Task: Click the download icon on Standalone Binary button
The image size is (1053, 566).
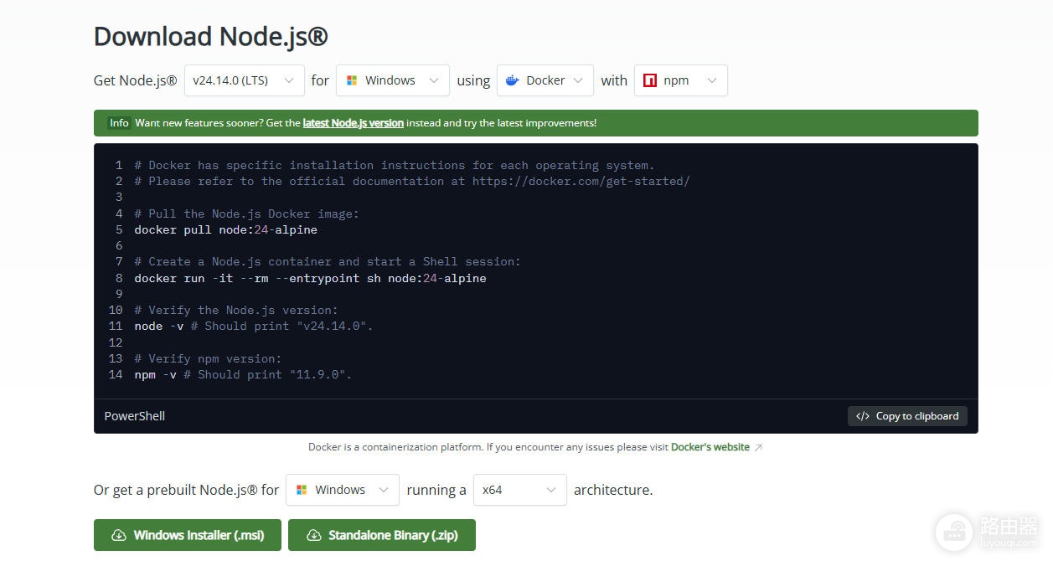Action: [x=313, y=535]
